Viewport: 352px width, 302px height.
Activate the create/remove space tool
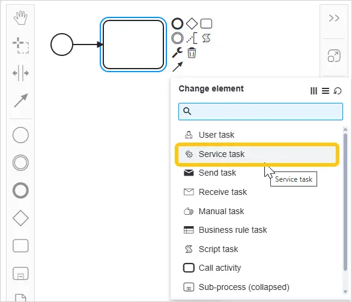pos(20,73)
